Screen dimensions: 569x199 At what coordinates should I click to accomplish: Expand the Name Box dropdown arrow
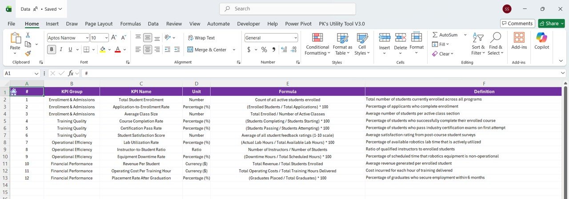click(x=37, y=73)
